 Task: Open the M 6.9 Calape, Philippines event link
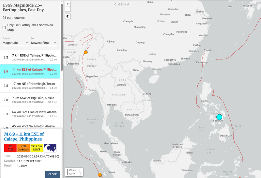tap(24, 137)
